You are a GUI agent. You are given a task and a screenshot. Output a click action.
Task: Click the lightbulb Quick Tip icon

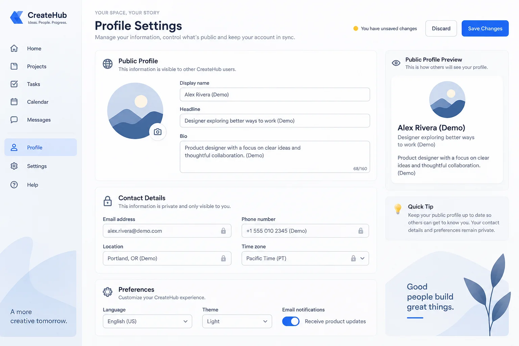tap(398, 209)
